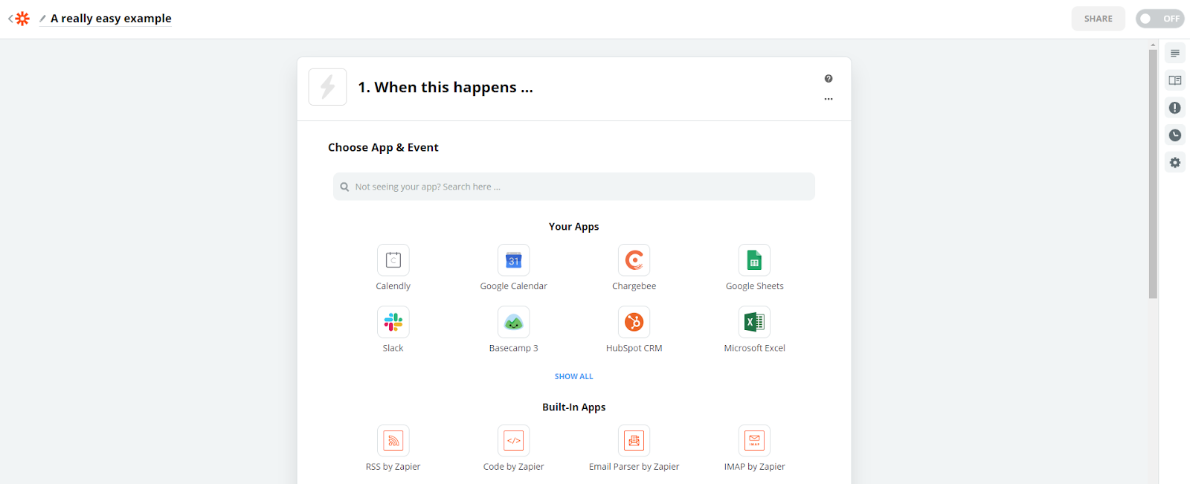Select the IMAP by Zapier icon
The height and width of the screenshot is (484, 1190).
click(x=755, y=441)
